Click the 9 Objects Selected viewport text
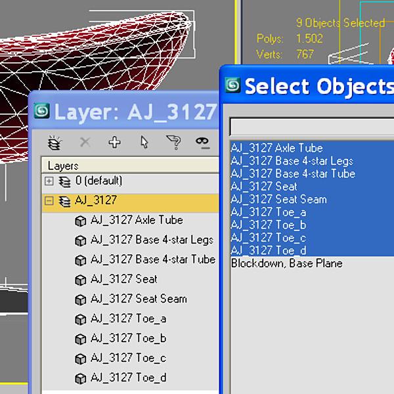The image size is (394, 394). pos(340,23)
